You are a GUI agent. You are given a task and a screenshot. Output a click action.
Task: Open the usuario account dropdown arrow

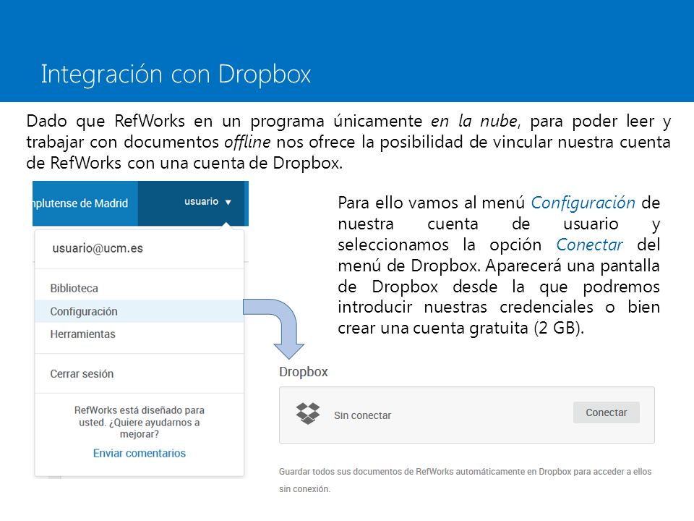(x=228, y=203)
